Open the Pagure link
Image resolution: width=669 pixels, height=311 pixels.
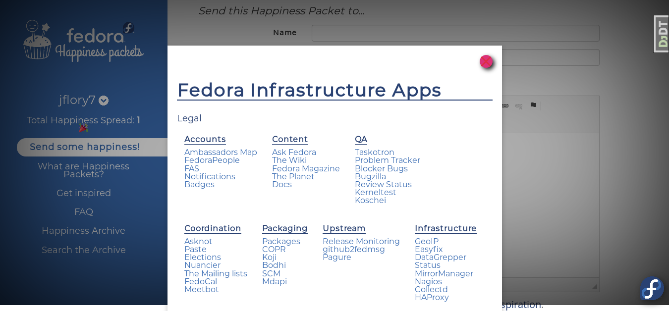[337, 258]
